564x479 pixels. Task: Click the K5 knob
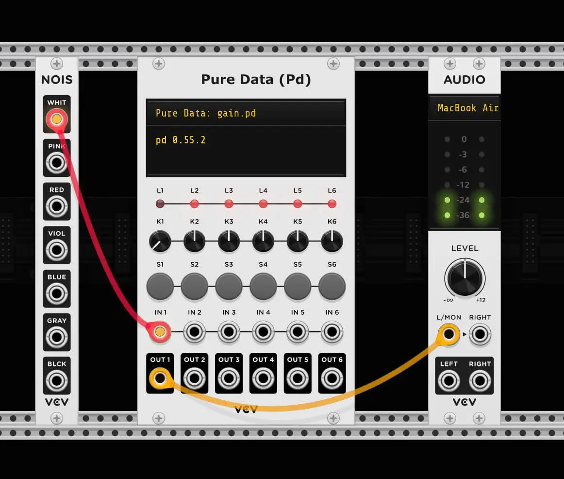(298, 241)
